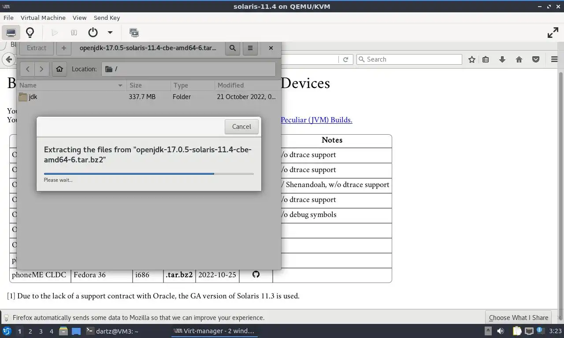The image size is (564, 338).
Task: Go to archive home location
Action: pos(59,69)
